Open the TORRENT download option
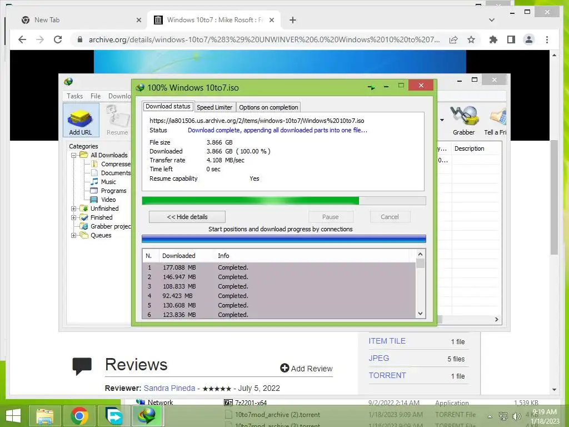Viewport: 569px width, 427px height. tap(387, 375)
